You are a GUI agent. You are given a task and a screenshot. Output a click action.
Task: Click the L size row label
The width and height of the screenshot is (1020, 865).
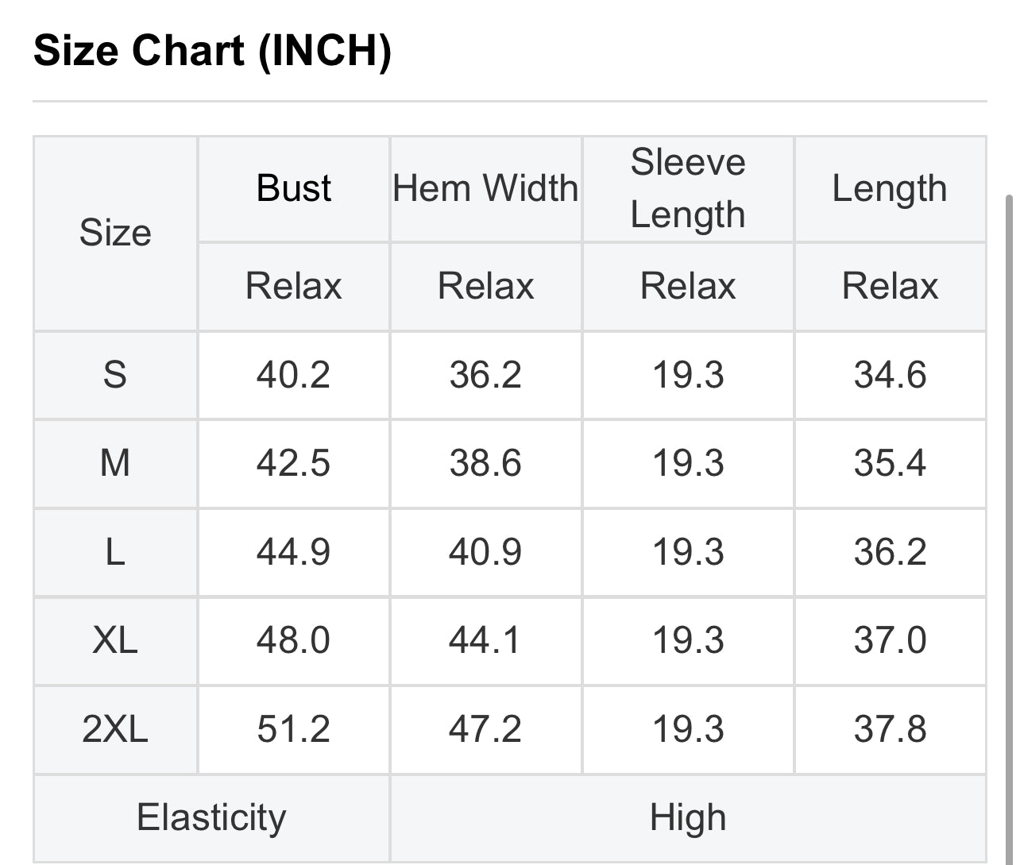[x=115, y=552]
